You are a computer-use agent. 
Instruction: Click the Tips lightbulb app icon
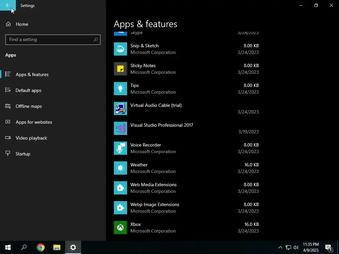coord(121,89)
